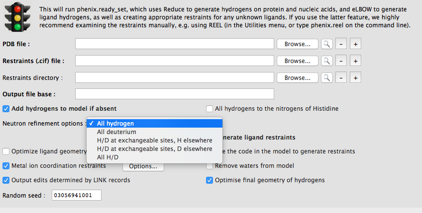Screen dimensions: 422x213
Task: Click magnifier icon for Restraints directory
Action: (326, 78)
